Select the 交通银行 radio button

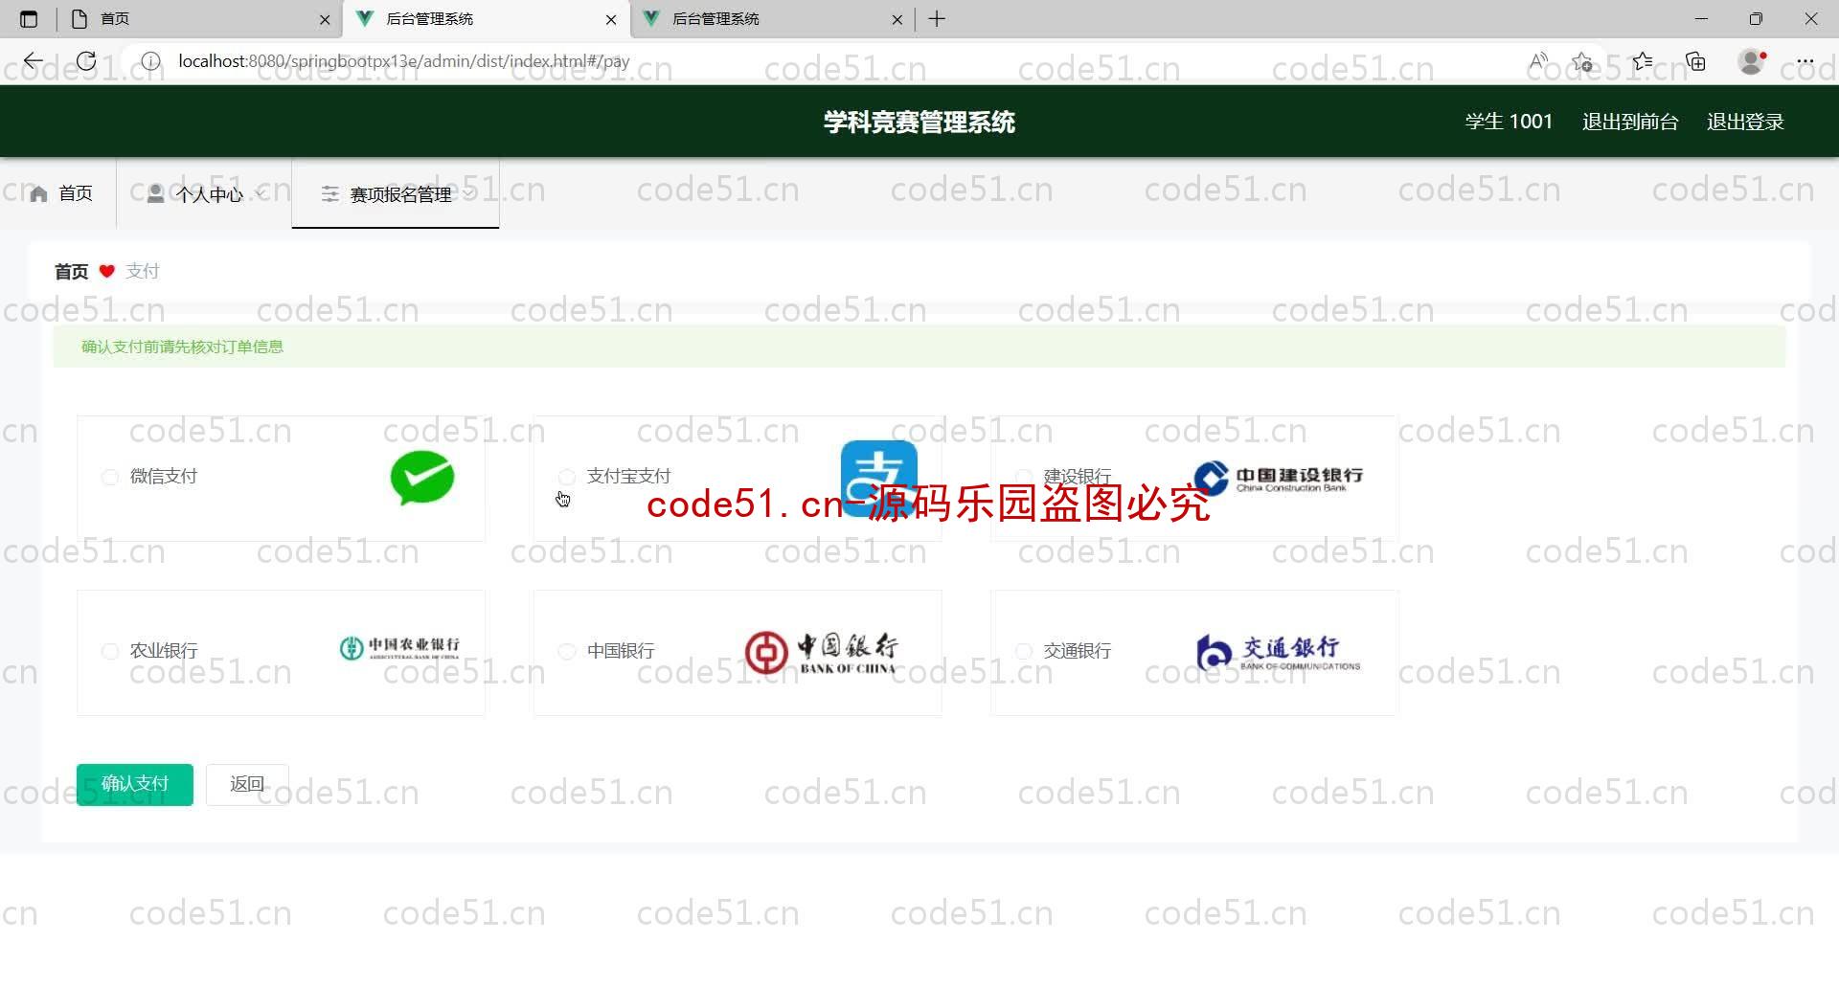coord(1024,651)
